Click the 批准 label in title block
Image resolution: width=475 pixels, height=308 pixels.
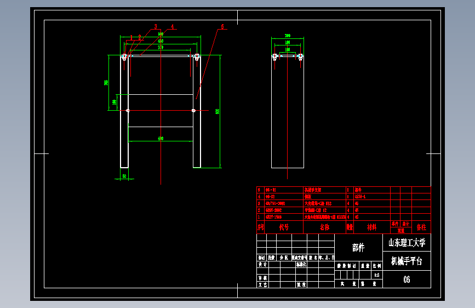coord(301,284)
